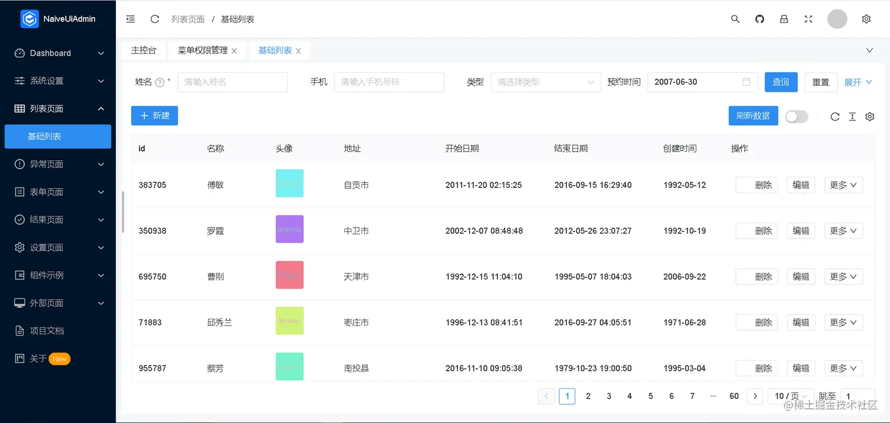
Task: Expand the 系统设置 sidebar menu
Action: (x=58, y=80)
